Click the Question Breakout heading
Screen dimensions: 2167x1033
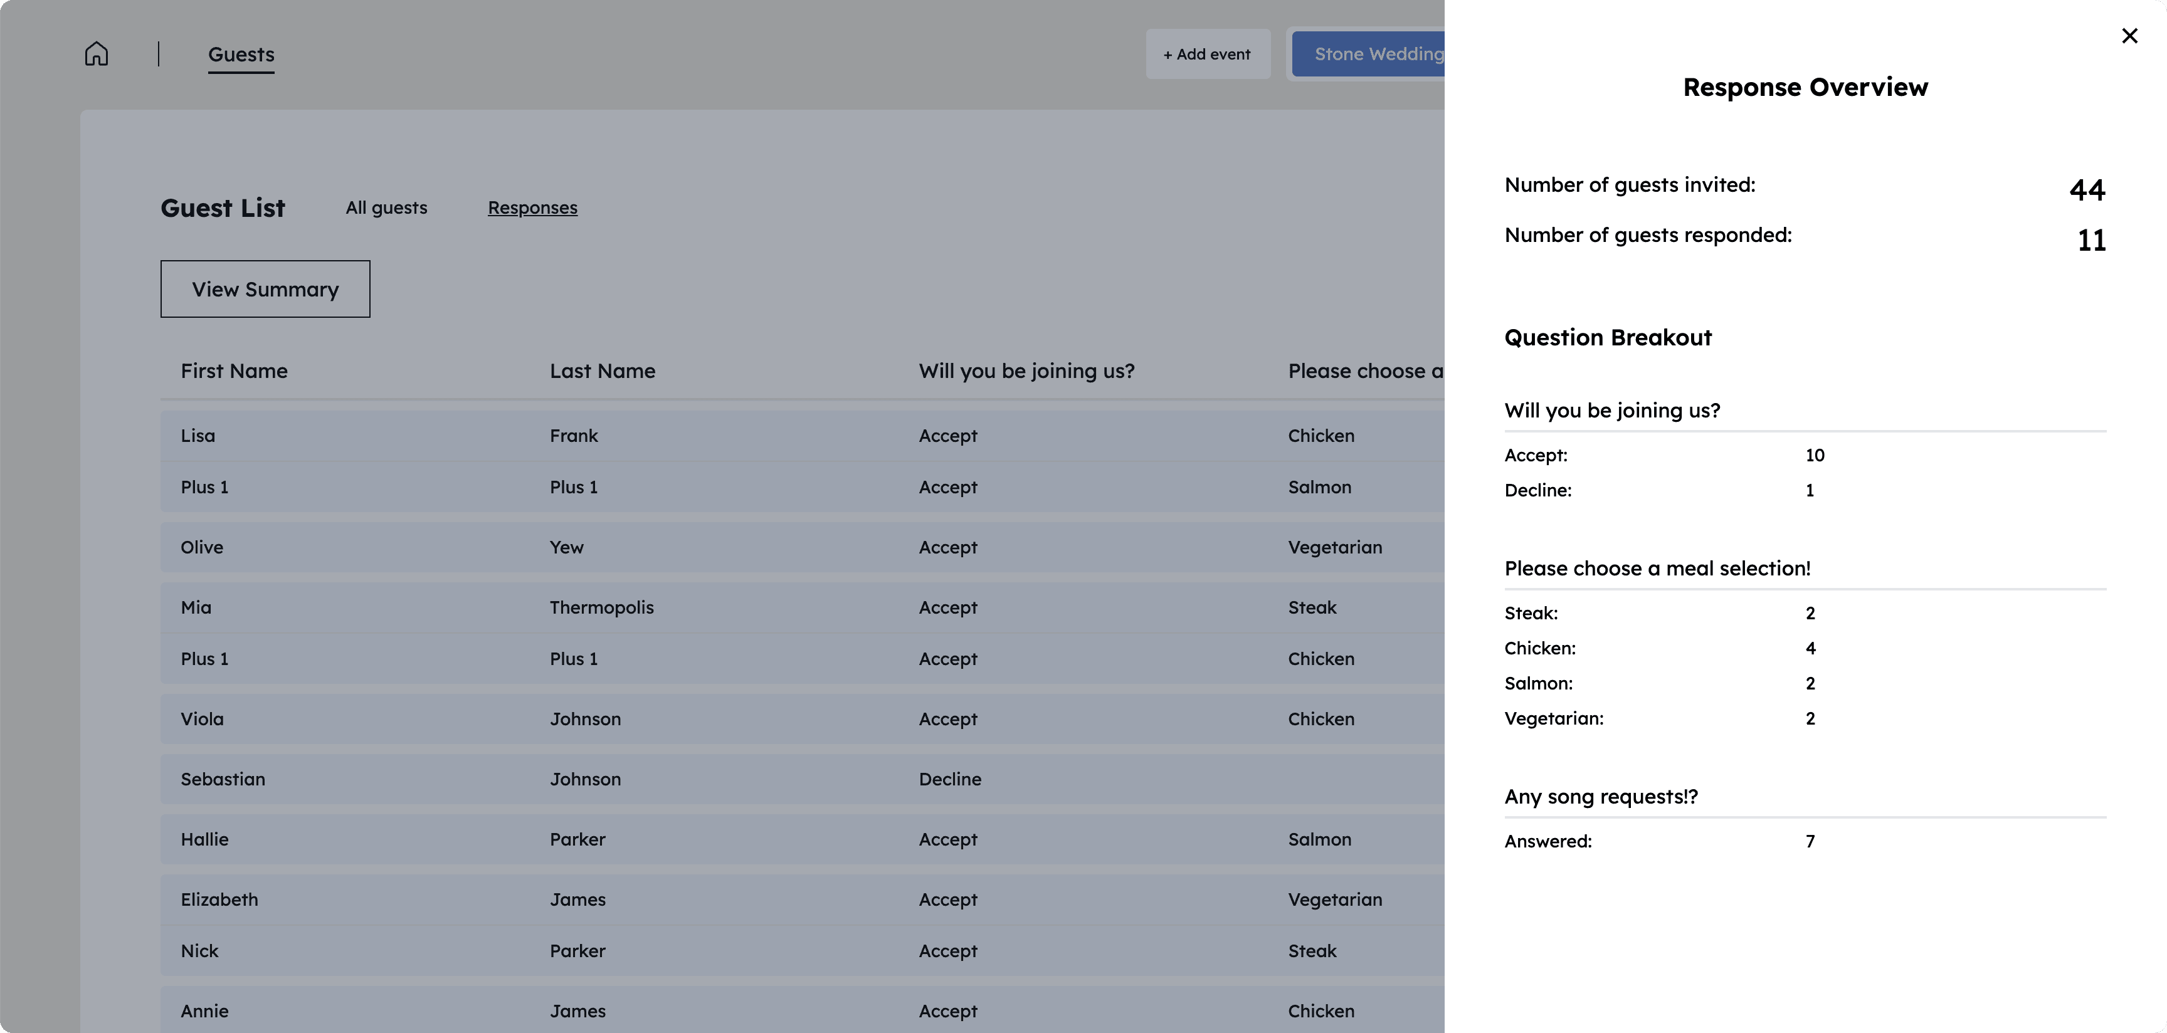pyautogui.click(x=1608, y=337)
